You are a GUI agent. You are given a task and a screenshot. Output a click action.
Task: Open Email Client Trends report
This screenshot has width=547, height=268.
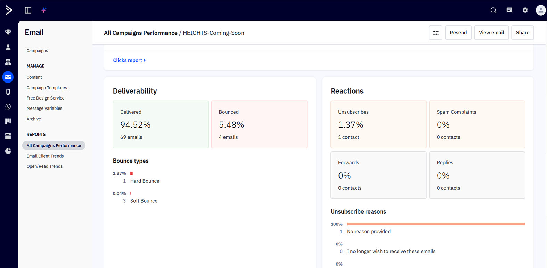click(45, 156)
